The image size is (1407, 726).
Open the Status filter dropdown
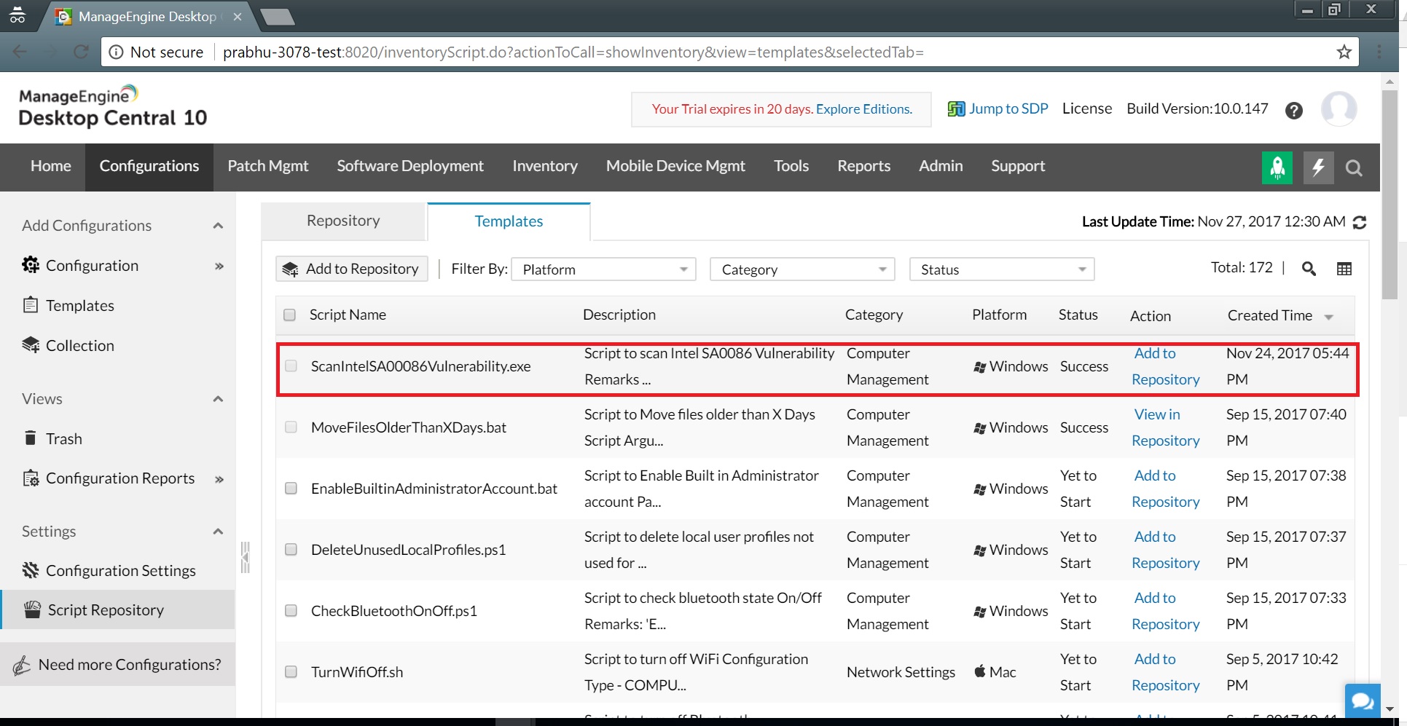tap(1002, 269)
